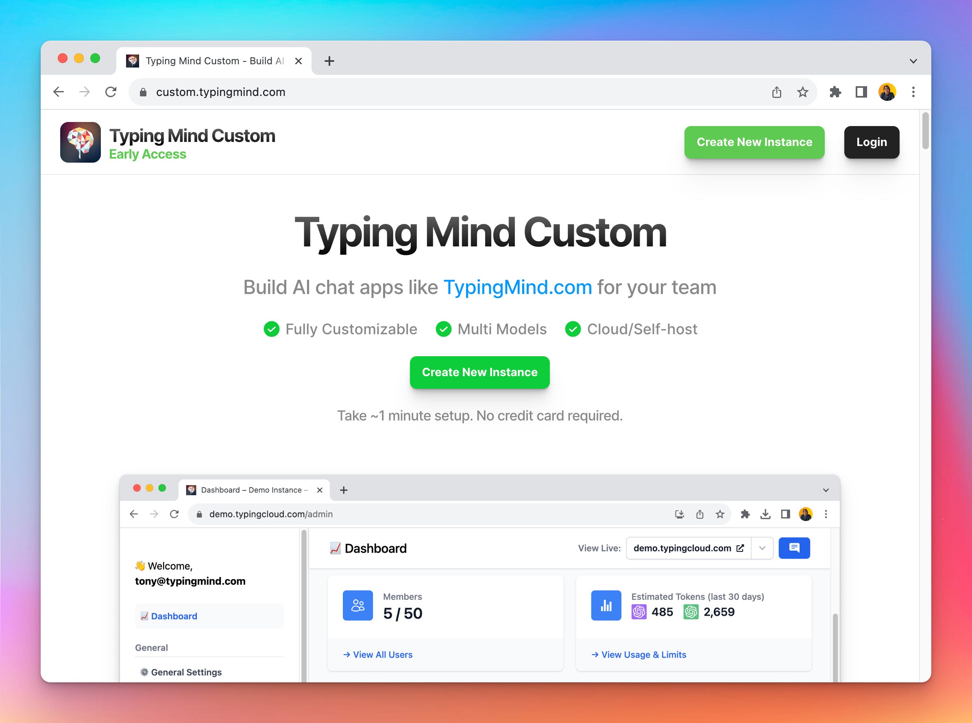
Task: Click the browser forward arrow
Action: 85,92
